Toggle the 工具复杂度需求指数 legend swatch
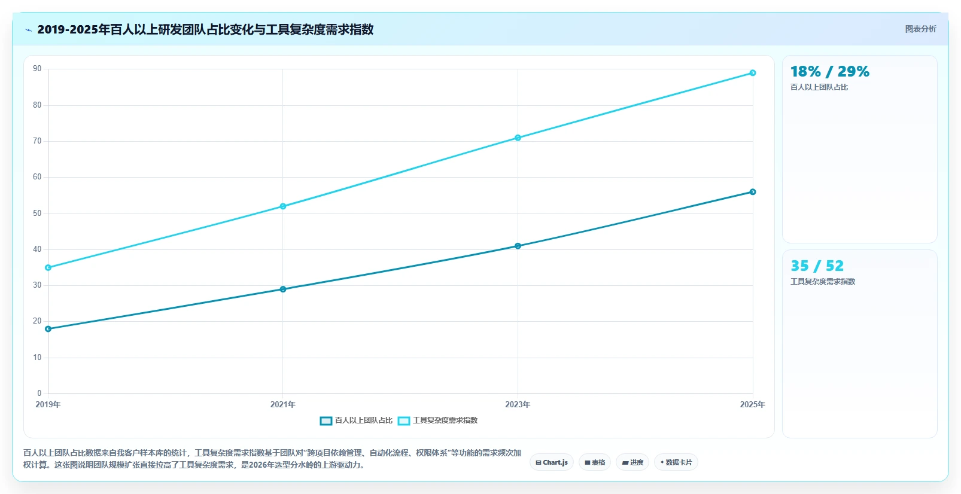 click(404, 421)
